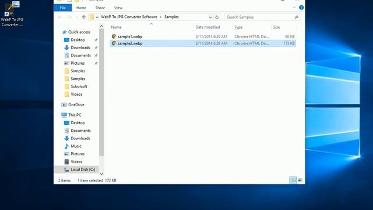The image size is (373, 210).
Task: Click navigation pane scrollbar down arrow
Action: point(101,174)
